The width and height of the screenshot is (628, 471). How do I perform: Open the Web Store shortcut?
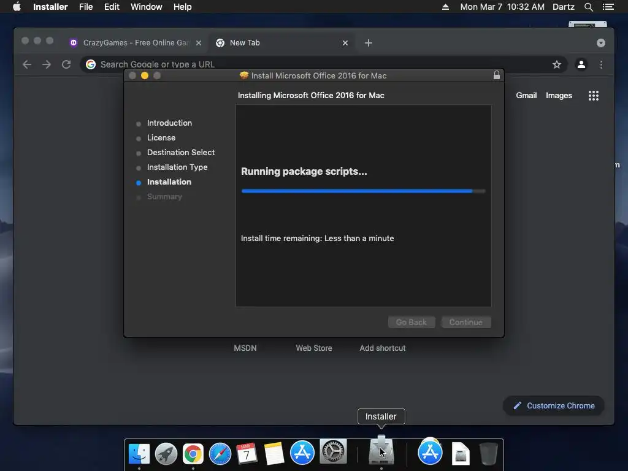pyautogui.click(x=314, y=348)
